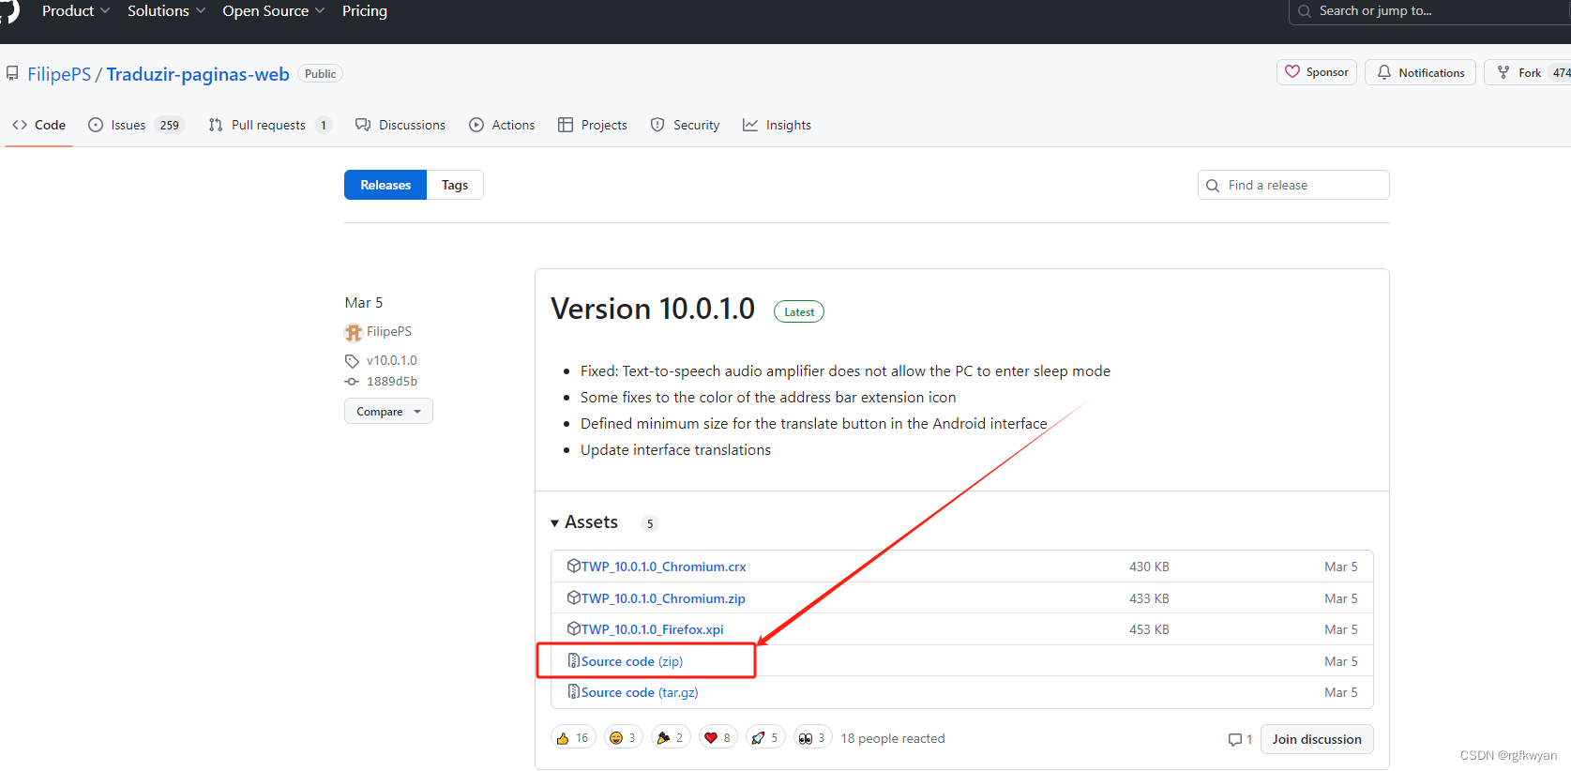Click the file-zip icon beside Source code (tar.gz)
The width and height of the screenshot is (1571, 771).
574,691
